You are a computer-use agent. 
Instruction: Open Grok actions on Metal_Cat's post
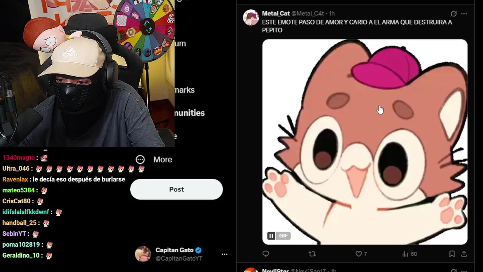[454, 14]
